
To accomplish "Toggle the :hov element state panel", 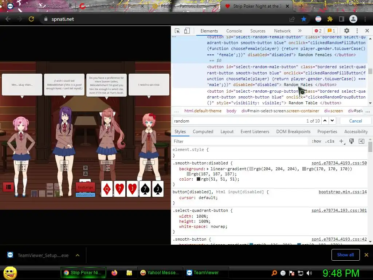I will (x=317, y=141).
